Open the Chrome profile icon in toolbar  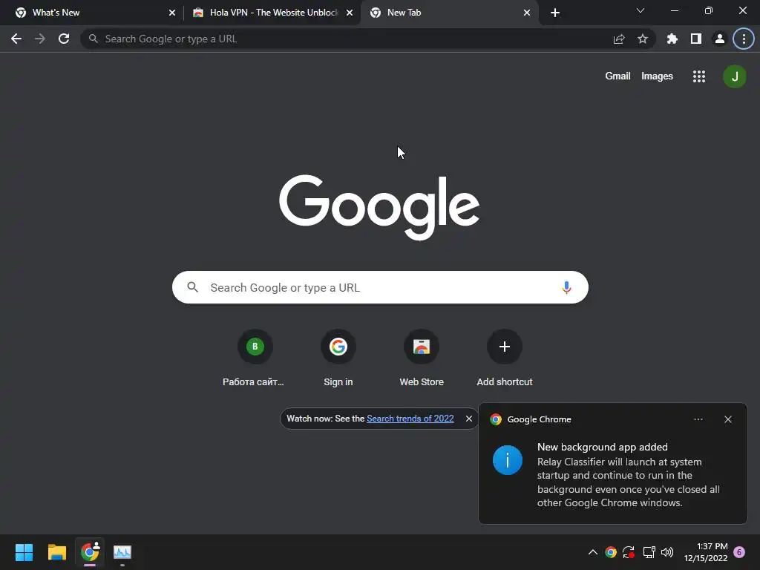(720, 39)
